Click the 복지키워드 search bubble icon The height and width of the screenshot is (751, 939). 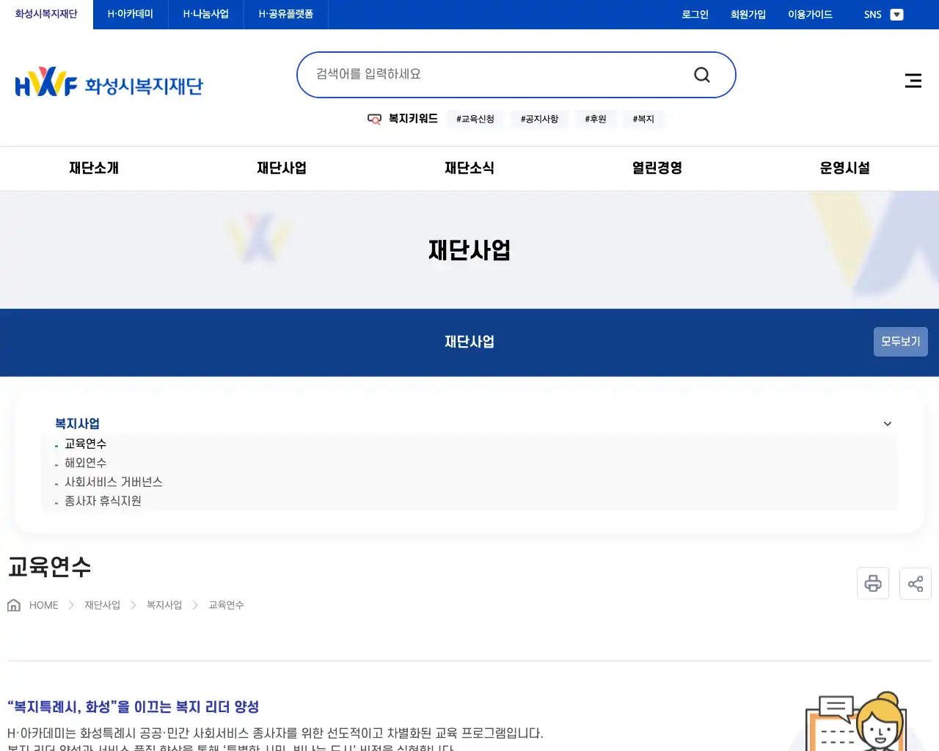(x=374, y=119)
